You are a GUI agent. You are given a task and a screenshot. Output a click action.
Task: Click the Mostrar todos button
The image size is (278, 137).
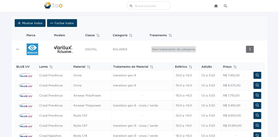point(30,23)
